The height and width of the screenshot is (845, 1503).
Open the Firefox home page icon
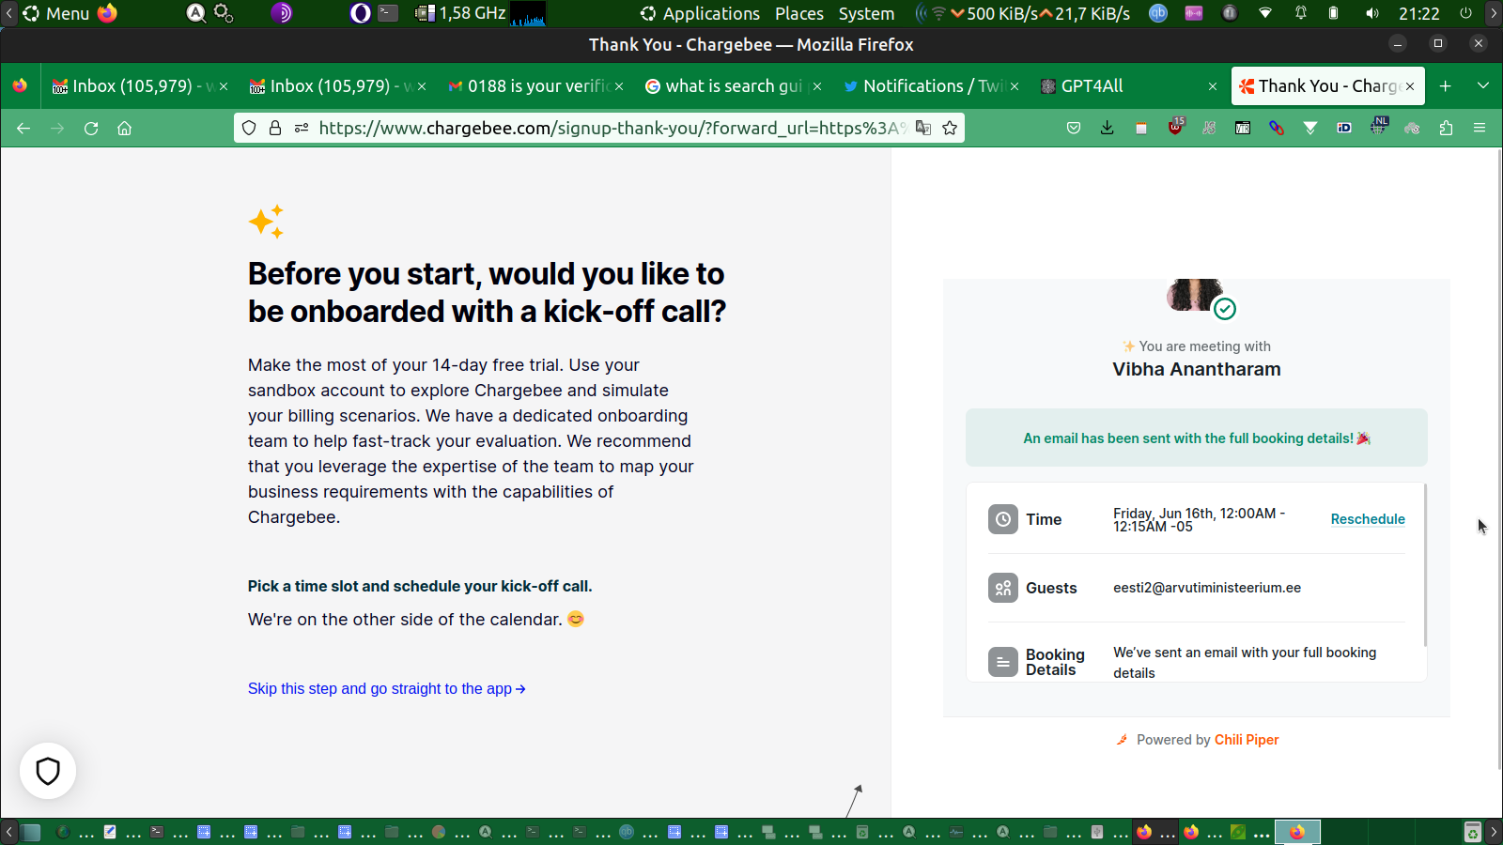(x=124, y=129)
